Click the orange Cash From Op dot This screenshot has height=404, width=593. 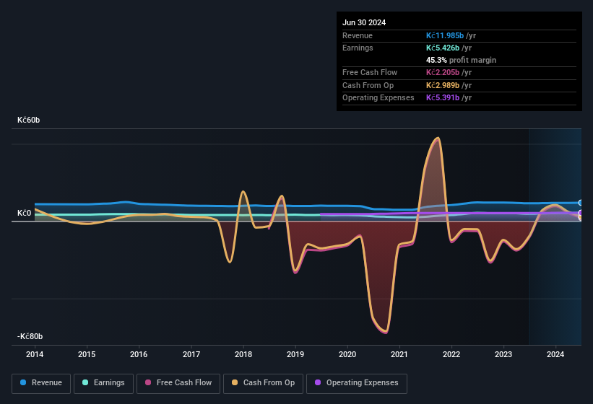tap(235, 382)
